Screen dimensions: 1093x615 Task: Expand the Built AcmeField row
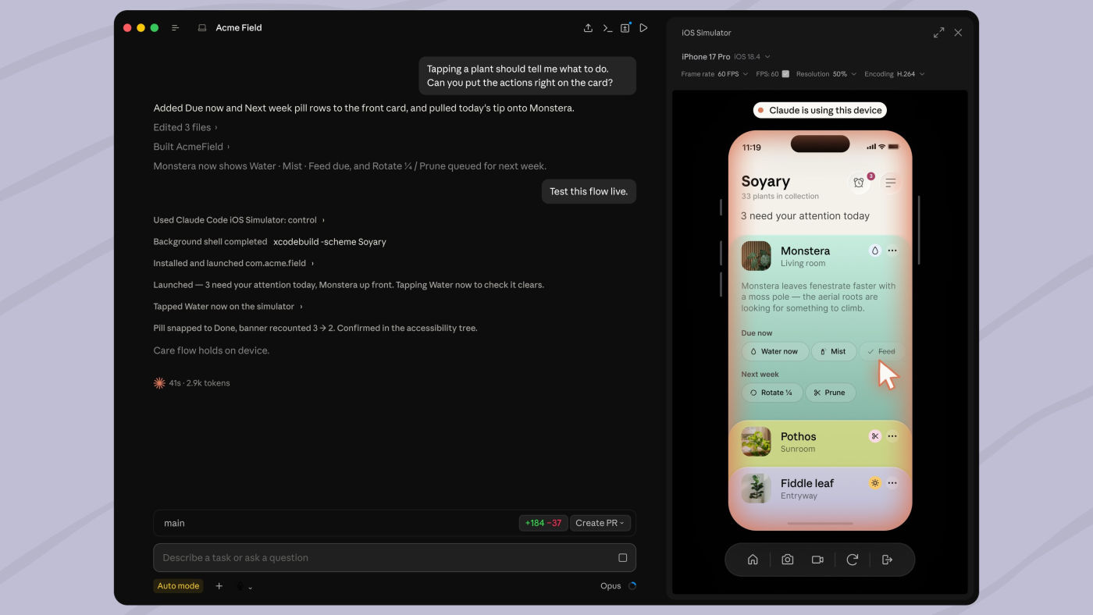pos(191,147)
